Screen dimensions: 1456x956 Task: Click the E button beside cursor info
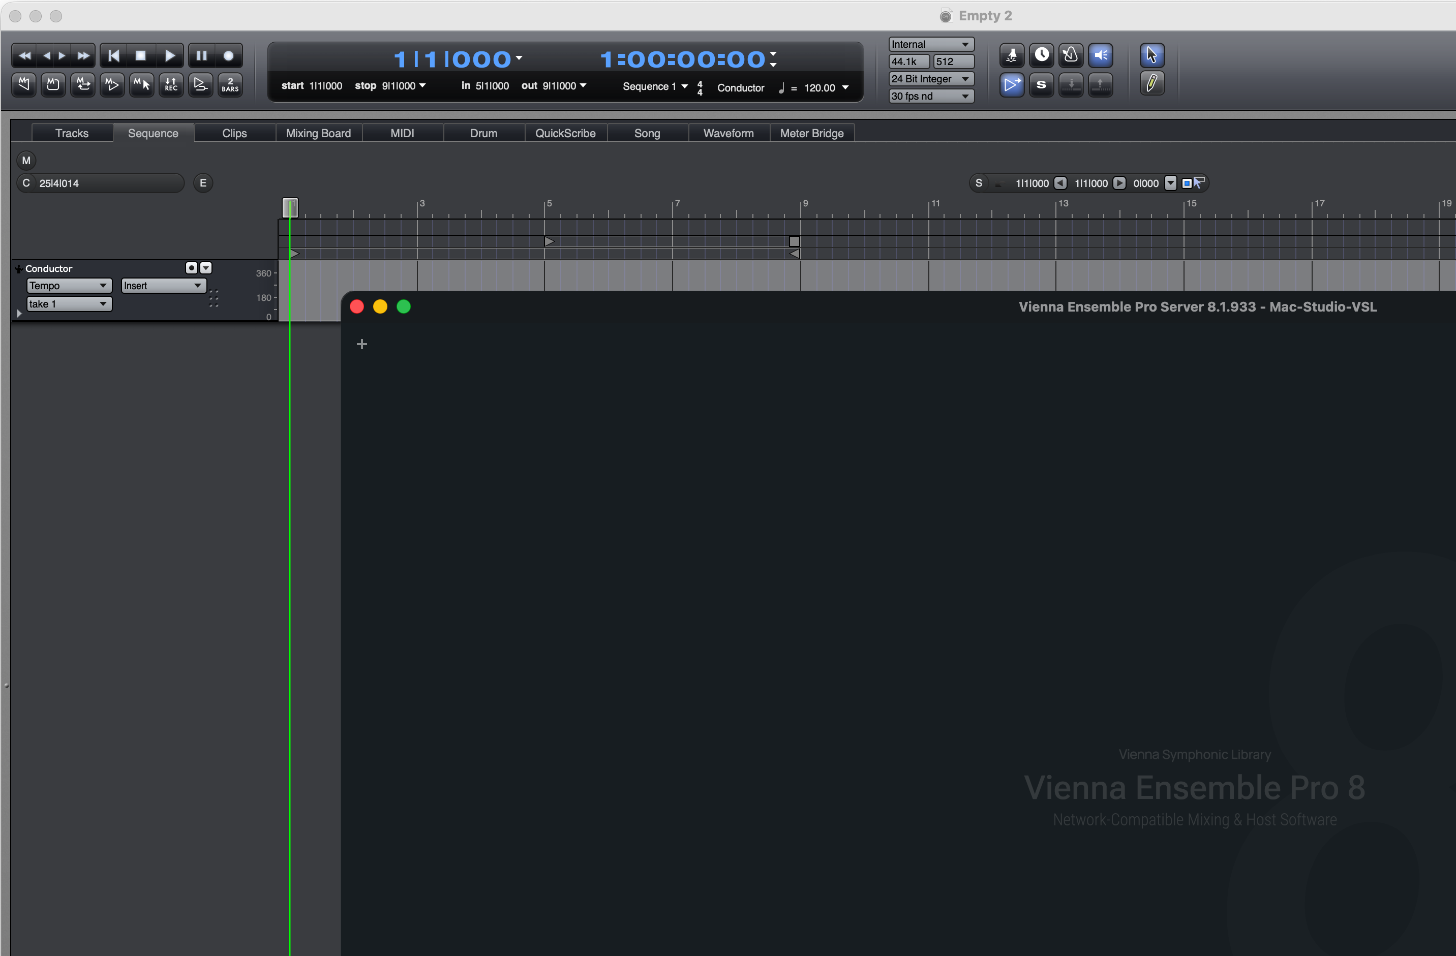[203, 183]
